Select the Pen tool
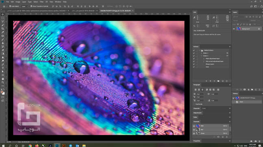The height and width of the screenshot is (147, 263). pyautogui.click(x=3, y=65)
